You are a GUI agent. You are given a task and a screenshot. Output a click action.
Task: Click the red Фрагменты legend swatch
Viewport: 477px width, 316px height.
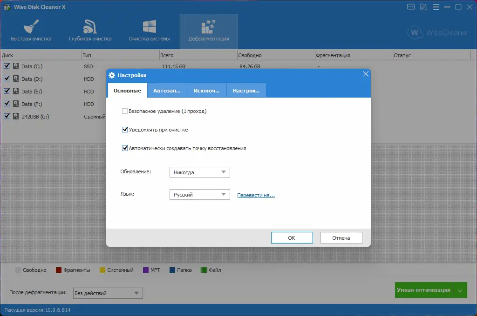[x=59, y=270]
